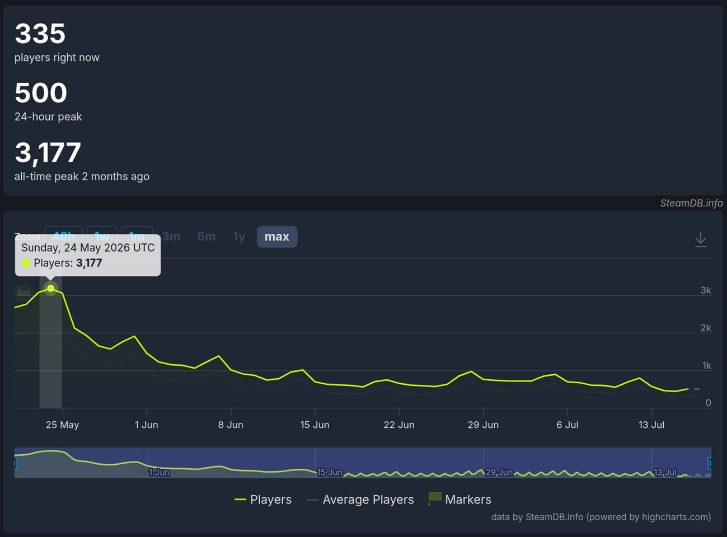Switch zoom to 6m range
Image resolution: width=727 pixels, height=537 pixels.
point(207,237)
